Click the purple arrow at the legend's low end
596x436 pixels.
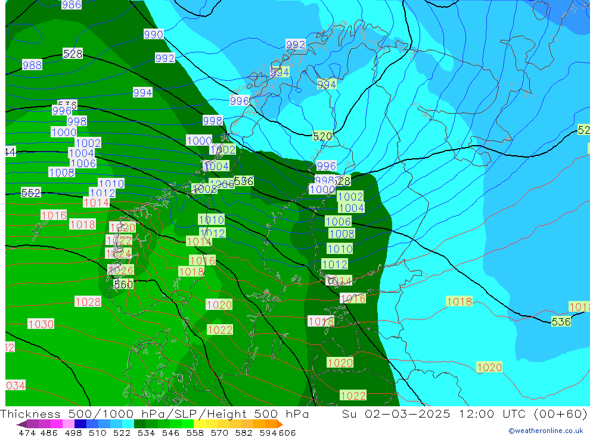click(x=21, y=424)
